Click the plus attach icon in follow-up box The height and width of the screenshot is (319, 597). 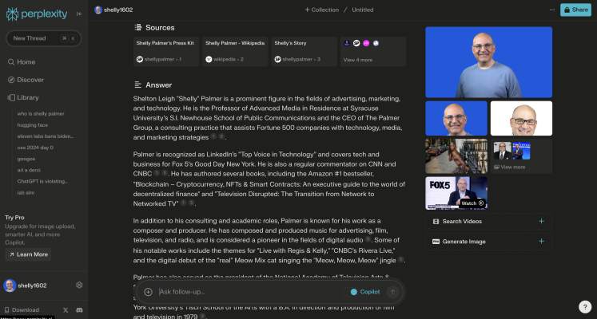(x=148, y=292)
